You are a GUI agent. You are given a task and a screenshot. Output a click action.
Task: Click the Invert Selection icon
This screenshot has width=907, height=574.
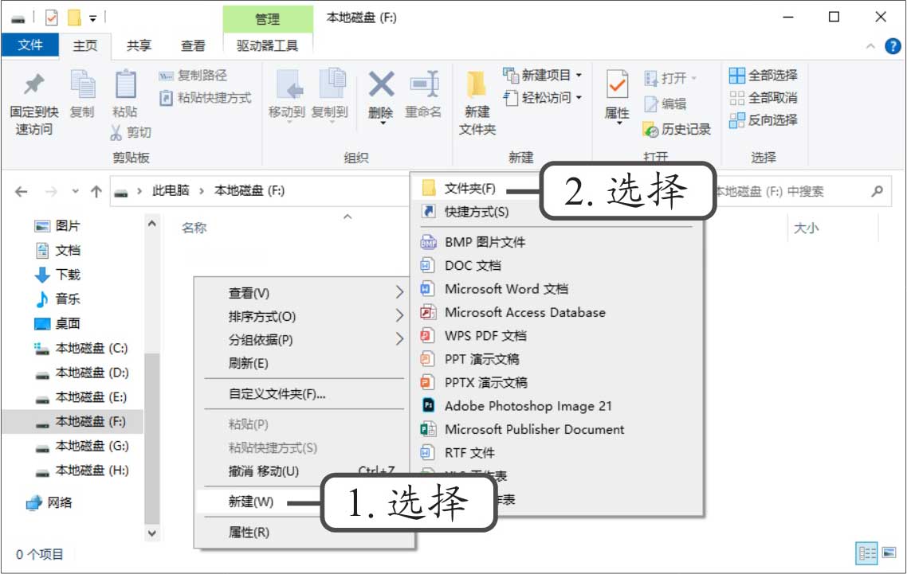click(x=737, y=120)
